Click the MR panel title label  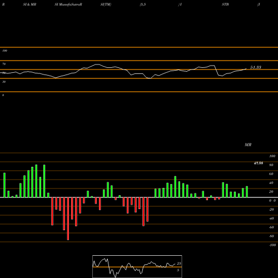coord(248,145)
